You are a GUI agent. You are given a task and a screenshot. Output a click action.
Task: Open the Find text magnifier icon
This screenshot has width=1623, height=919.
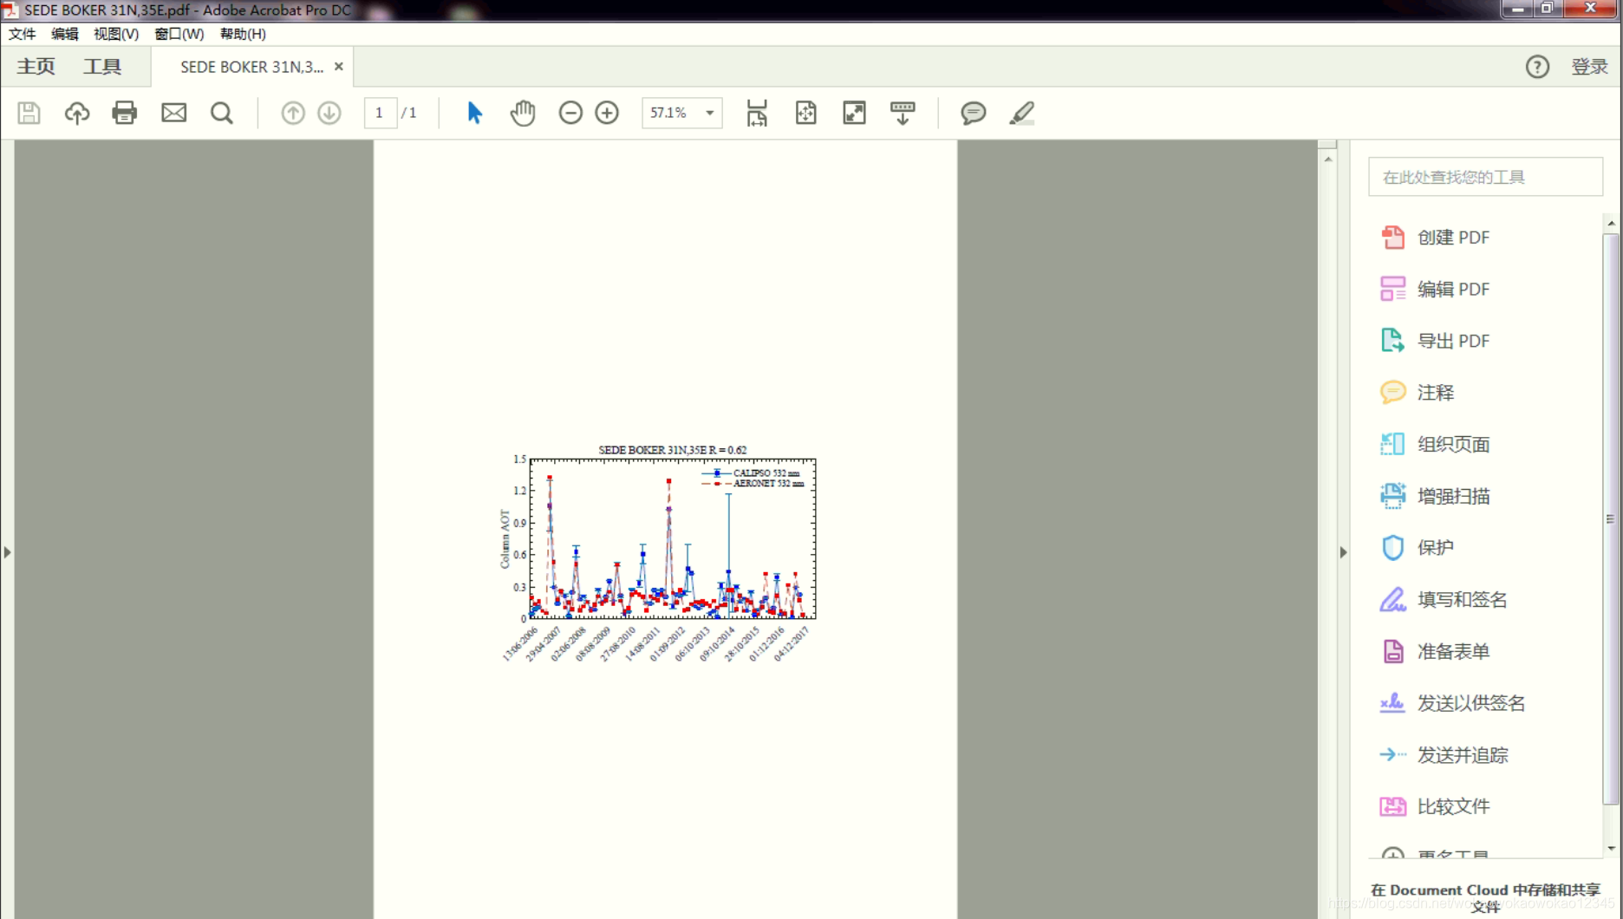click(222, 113)
